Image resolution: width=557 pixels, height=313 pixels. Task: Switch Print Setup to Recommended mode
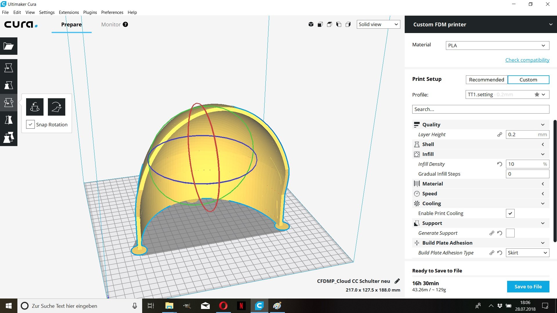click(x=487, y=80)
